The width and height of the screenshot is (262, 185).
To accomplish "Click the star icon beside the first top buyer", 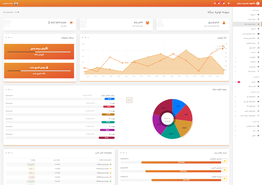I will click(x=224, y=161).
